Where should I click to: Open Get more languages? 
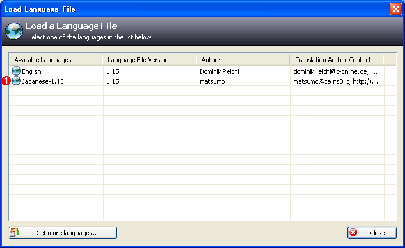[63, 232]
